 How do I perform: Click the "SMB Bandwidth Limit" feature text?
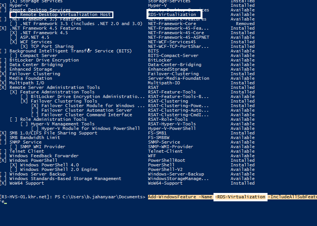pos(35,137)
